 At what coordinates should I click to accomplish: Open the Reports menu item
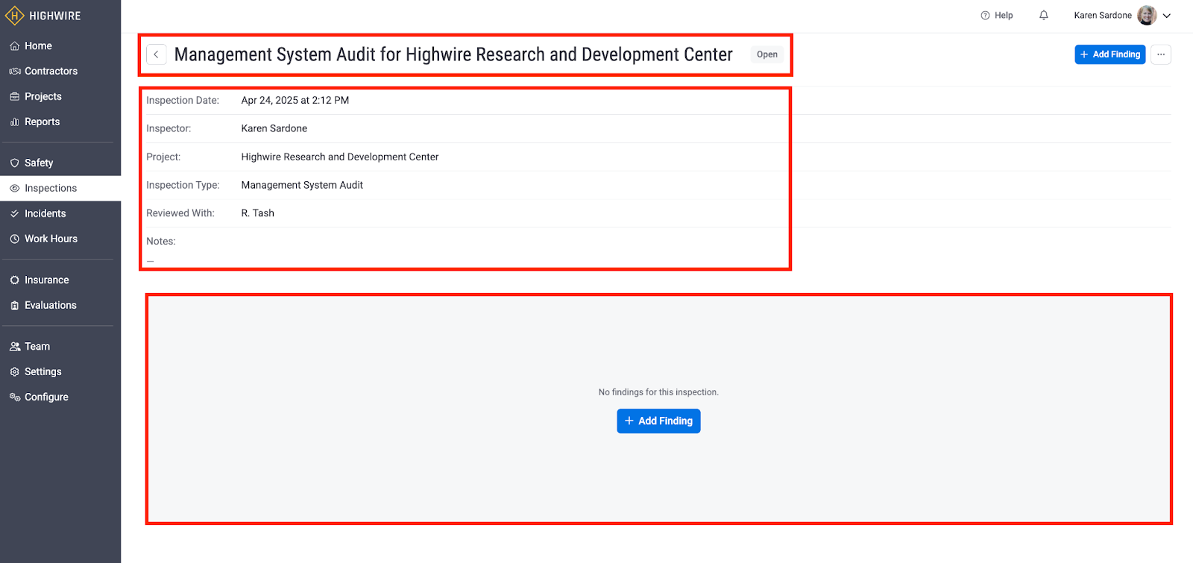[60, 122]
